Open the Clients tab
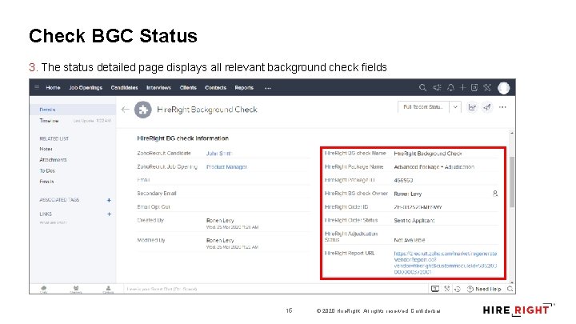This screenshot has width=576, height=324. [x=188, y=88]
